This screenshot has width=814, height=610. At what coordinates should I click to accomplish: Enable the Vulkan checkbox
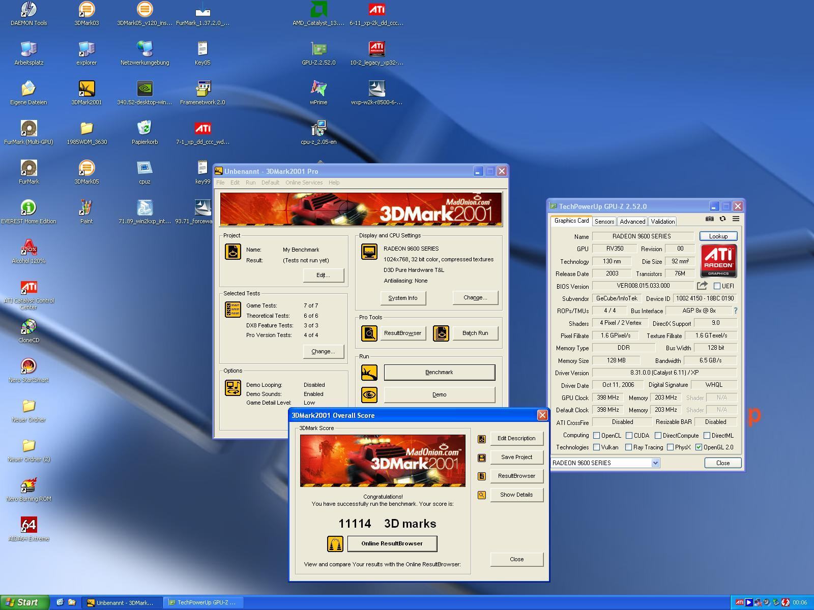click(596, 447)
